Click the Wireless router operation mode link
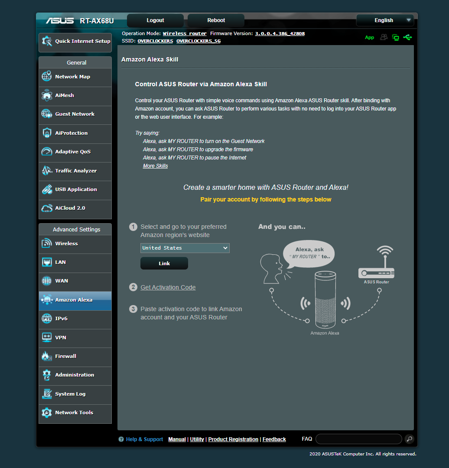The height and width of the screenshot is (468, 449). pyautogui.click(x=185, y=33)
